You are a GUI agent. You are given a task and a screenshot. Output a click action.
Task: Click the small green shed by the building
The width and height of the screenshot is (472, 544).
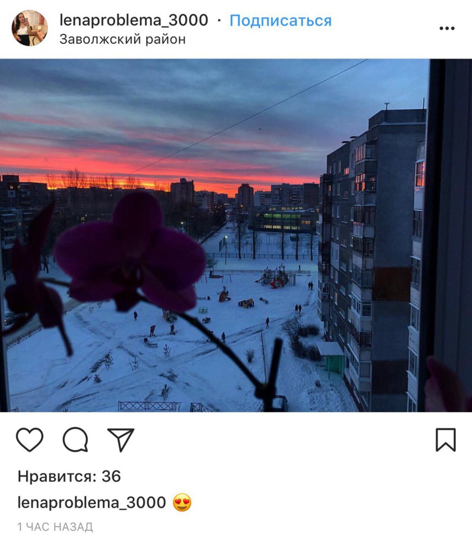pyautogui.click(x=331, y=357)
